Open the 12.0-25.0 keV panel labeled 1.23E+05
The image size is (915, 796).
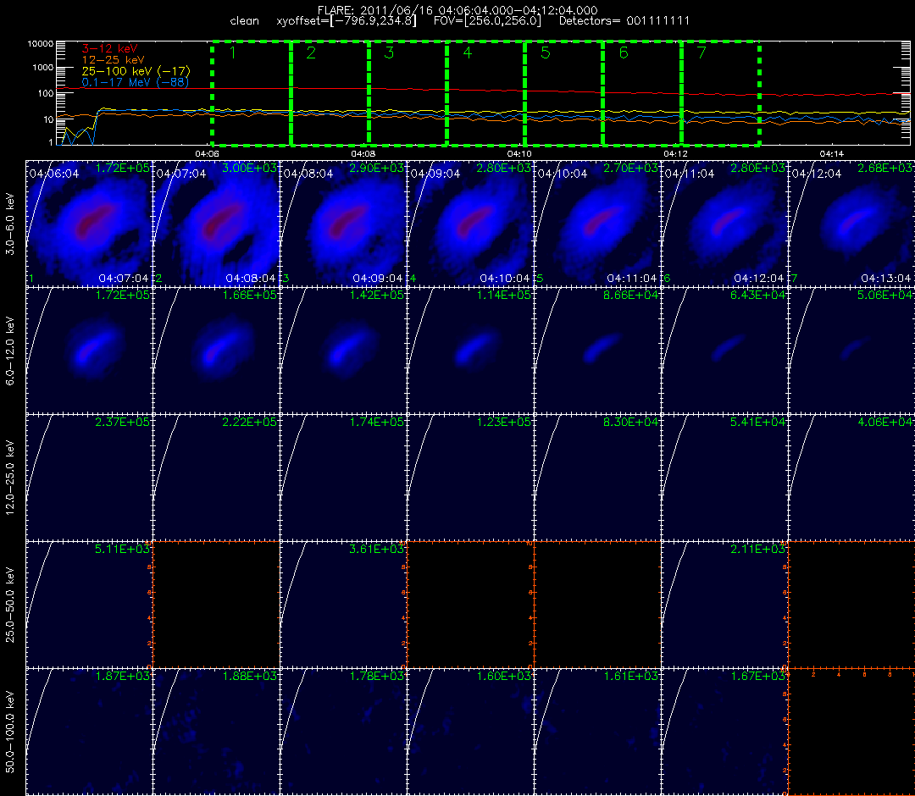click(470, 478)
